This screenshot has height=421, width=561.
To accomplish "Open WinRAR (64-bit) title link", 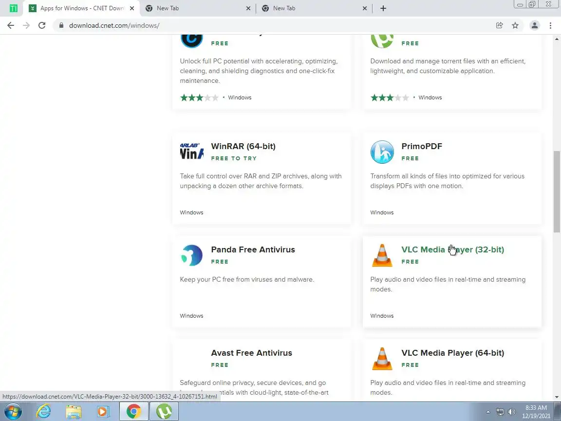I will [243, 146].
